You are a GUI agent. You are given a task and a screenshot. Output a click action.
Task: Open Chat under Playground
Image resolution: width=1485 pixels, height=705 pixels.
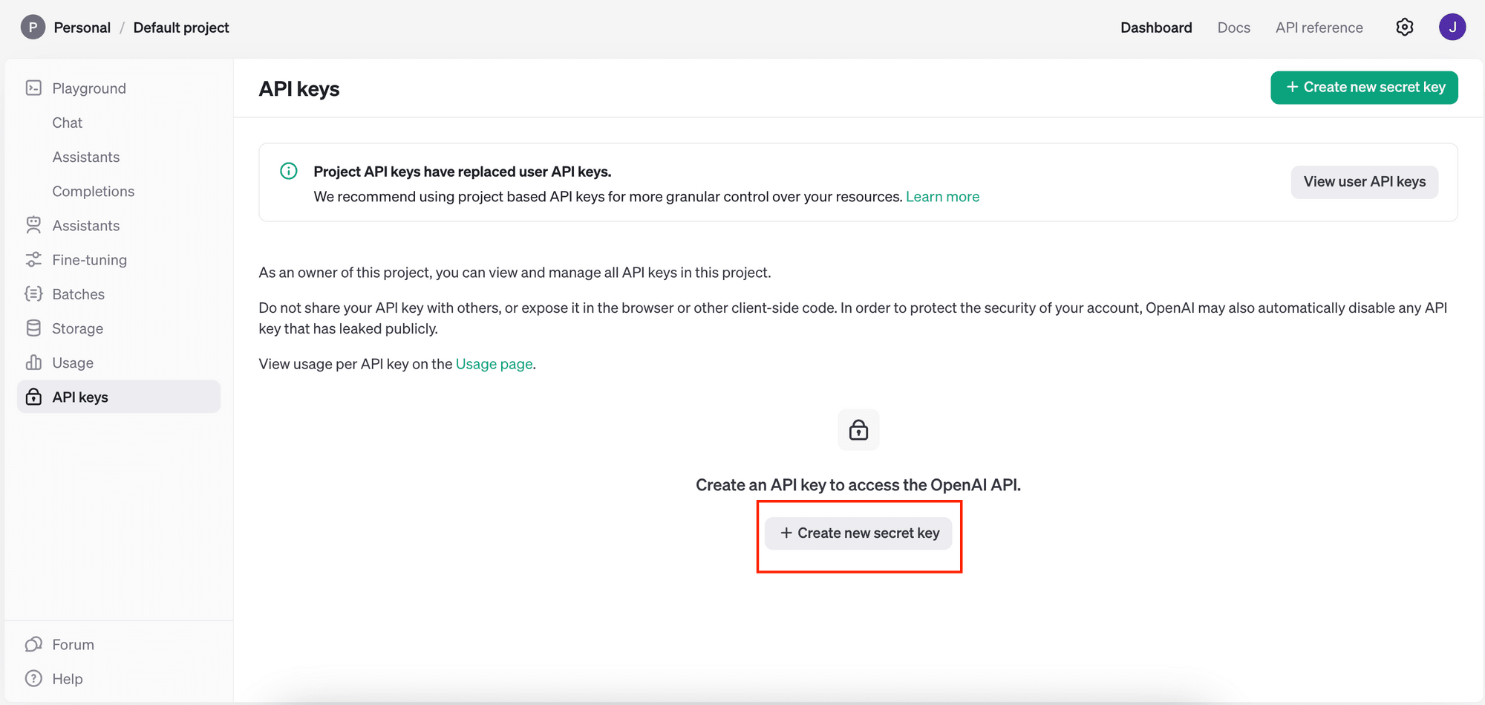(68, 122)
